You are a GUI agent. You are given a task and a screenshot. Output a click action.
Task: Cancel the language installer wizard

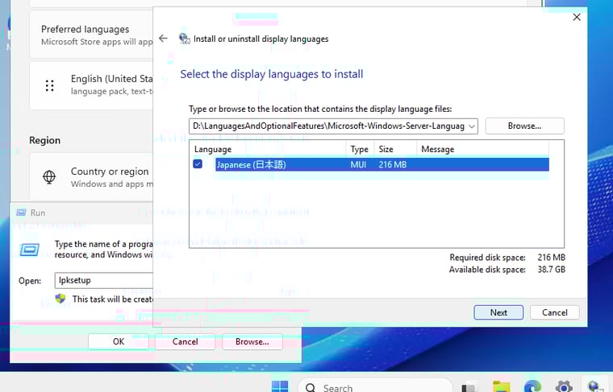pos(554,312)
